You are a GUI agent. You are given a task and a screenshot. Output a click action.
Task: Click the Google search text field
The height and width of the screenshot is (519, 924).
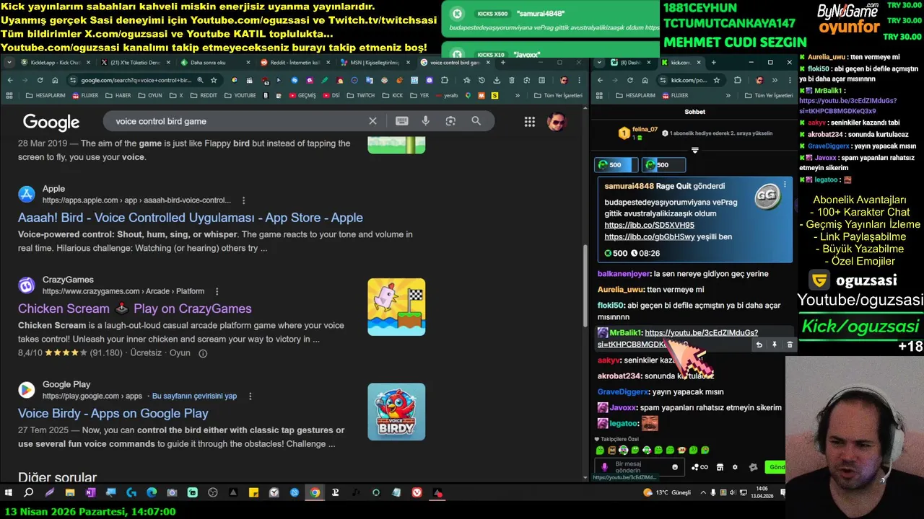[x=238, y=121]
